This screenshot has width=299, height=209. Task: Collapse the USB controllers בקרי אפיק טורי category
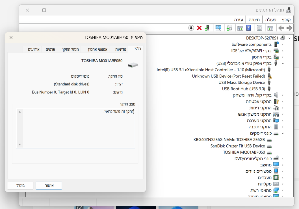point(283,63)
